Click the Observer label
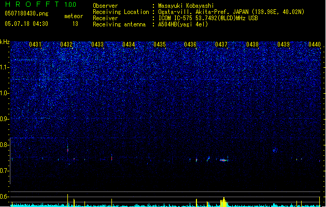This screenshot has height=207, width=326. (x=105, y=6)
